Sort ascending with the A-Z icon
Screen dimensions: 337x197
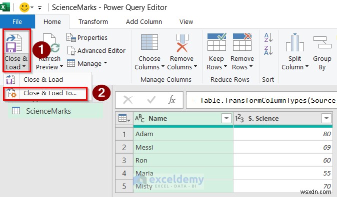coord(268,37)
